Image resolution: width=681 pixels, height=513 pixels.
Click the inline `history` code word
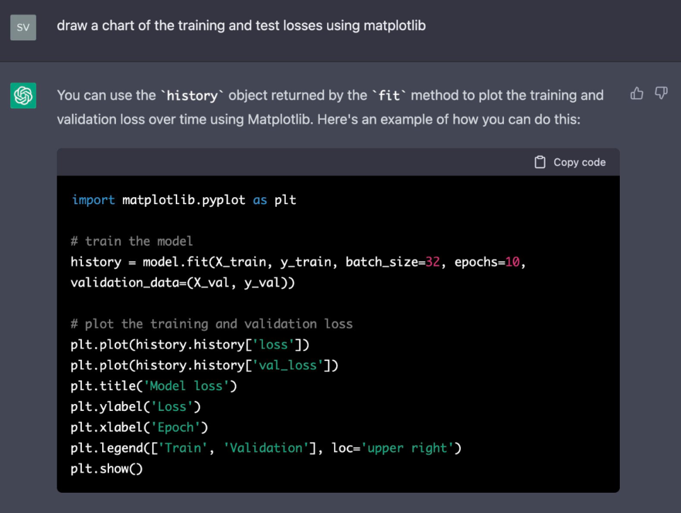click(192, 96)
